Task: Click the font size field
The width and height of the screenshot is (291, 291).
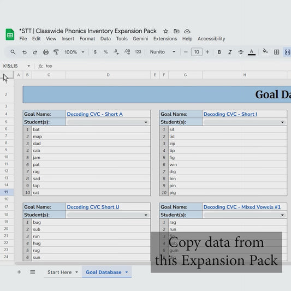Action: click(197, 52)
